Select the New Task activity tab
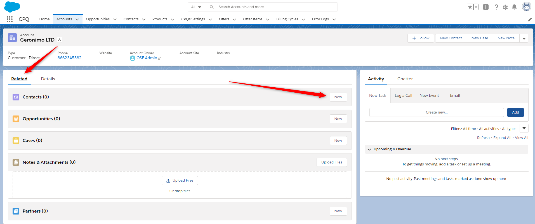 pos(378,96)
